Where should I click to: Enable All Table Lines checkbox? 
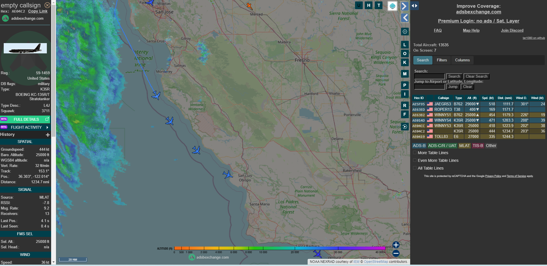point(415,168)
